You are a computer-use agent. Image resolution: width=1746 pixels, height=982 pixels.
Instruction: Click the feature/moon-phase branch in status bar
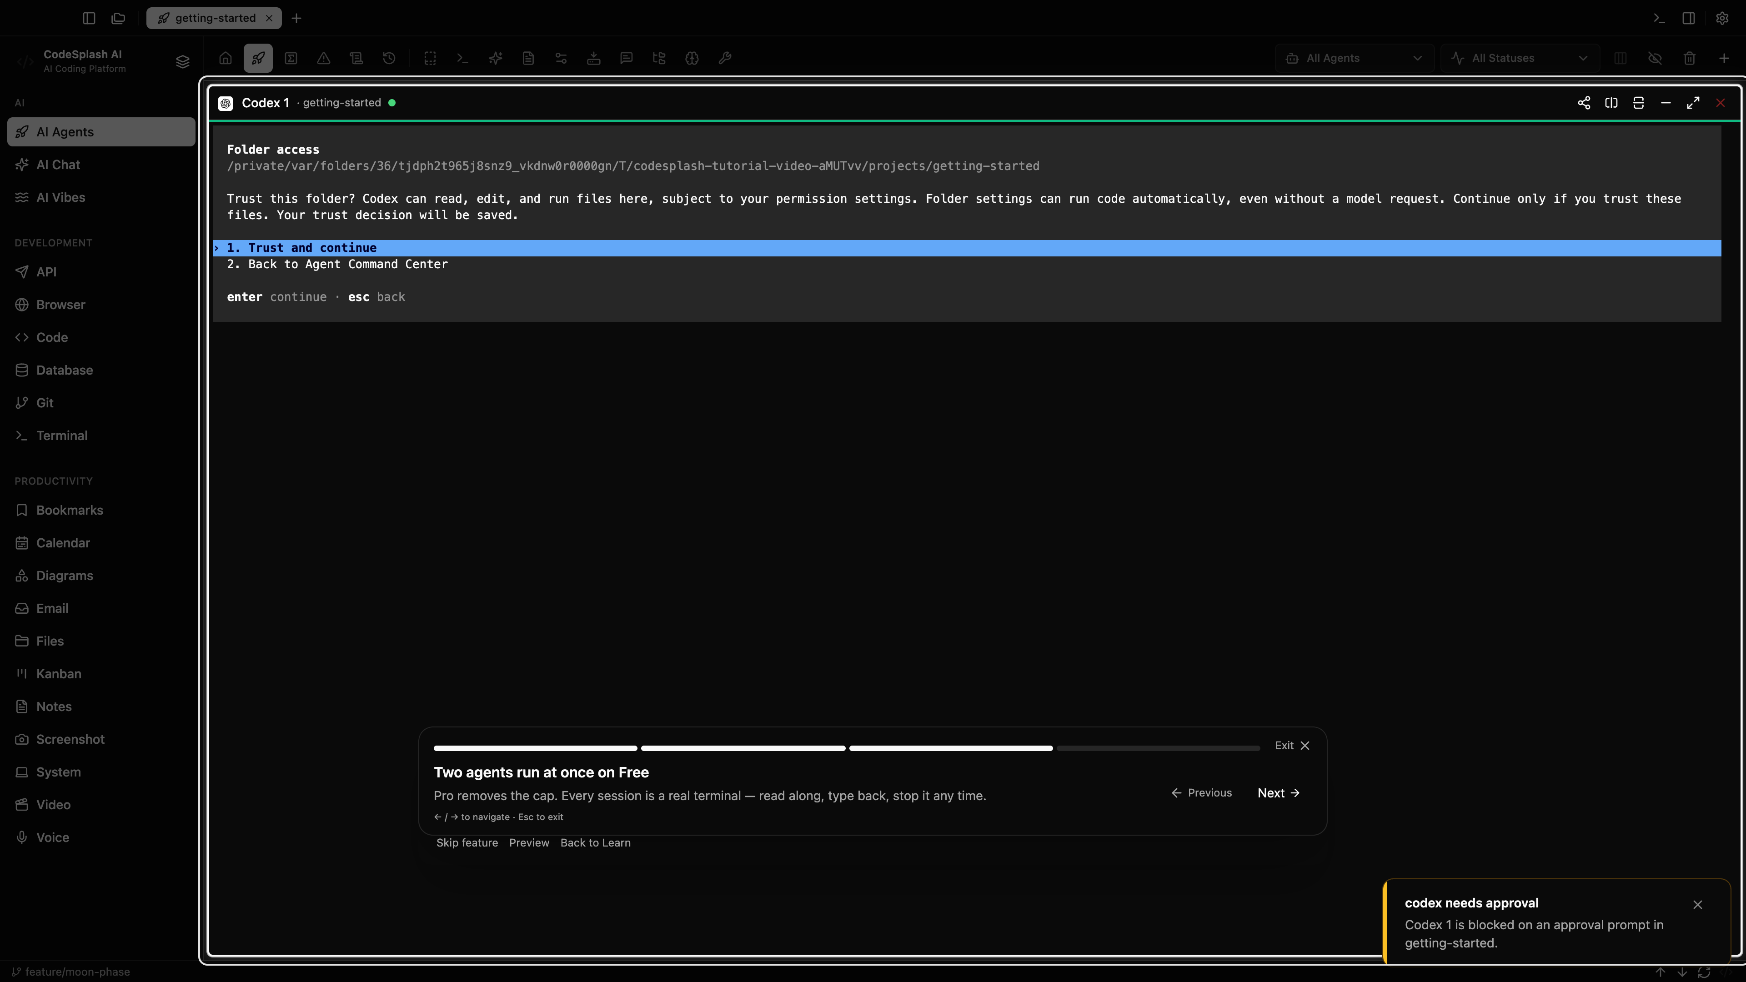71,972
